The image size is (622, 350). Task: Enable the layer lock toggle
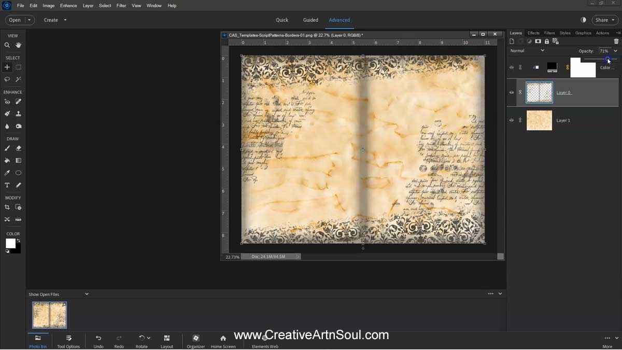coord(546,41)
